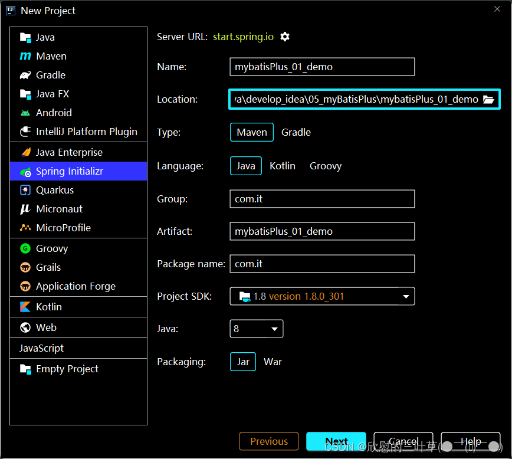Close the New Project dialog
The image size is (512, 459).
pos(497,9)
